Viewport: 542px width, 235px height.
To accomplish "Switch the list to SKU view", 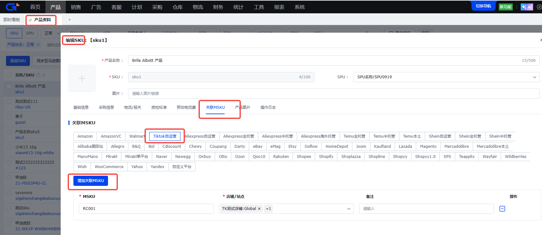I will coord(14,33).
